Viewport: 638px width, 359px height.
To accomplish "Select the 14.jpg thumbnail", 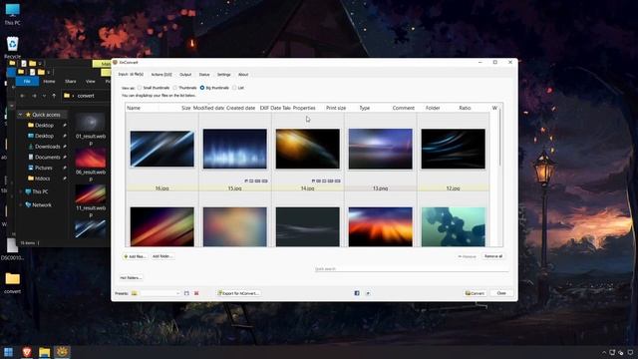I will [308, 149].
